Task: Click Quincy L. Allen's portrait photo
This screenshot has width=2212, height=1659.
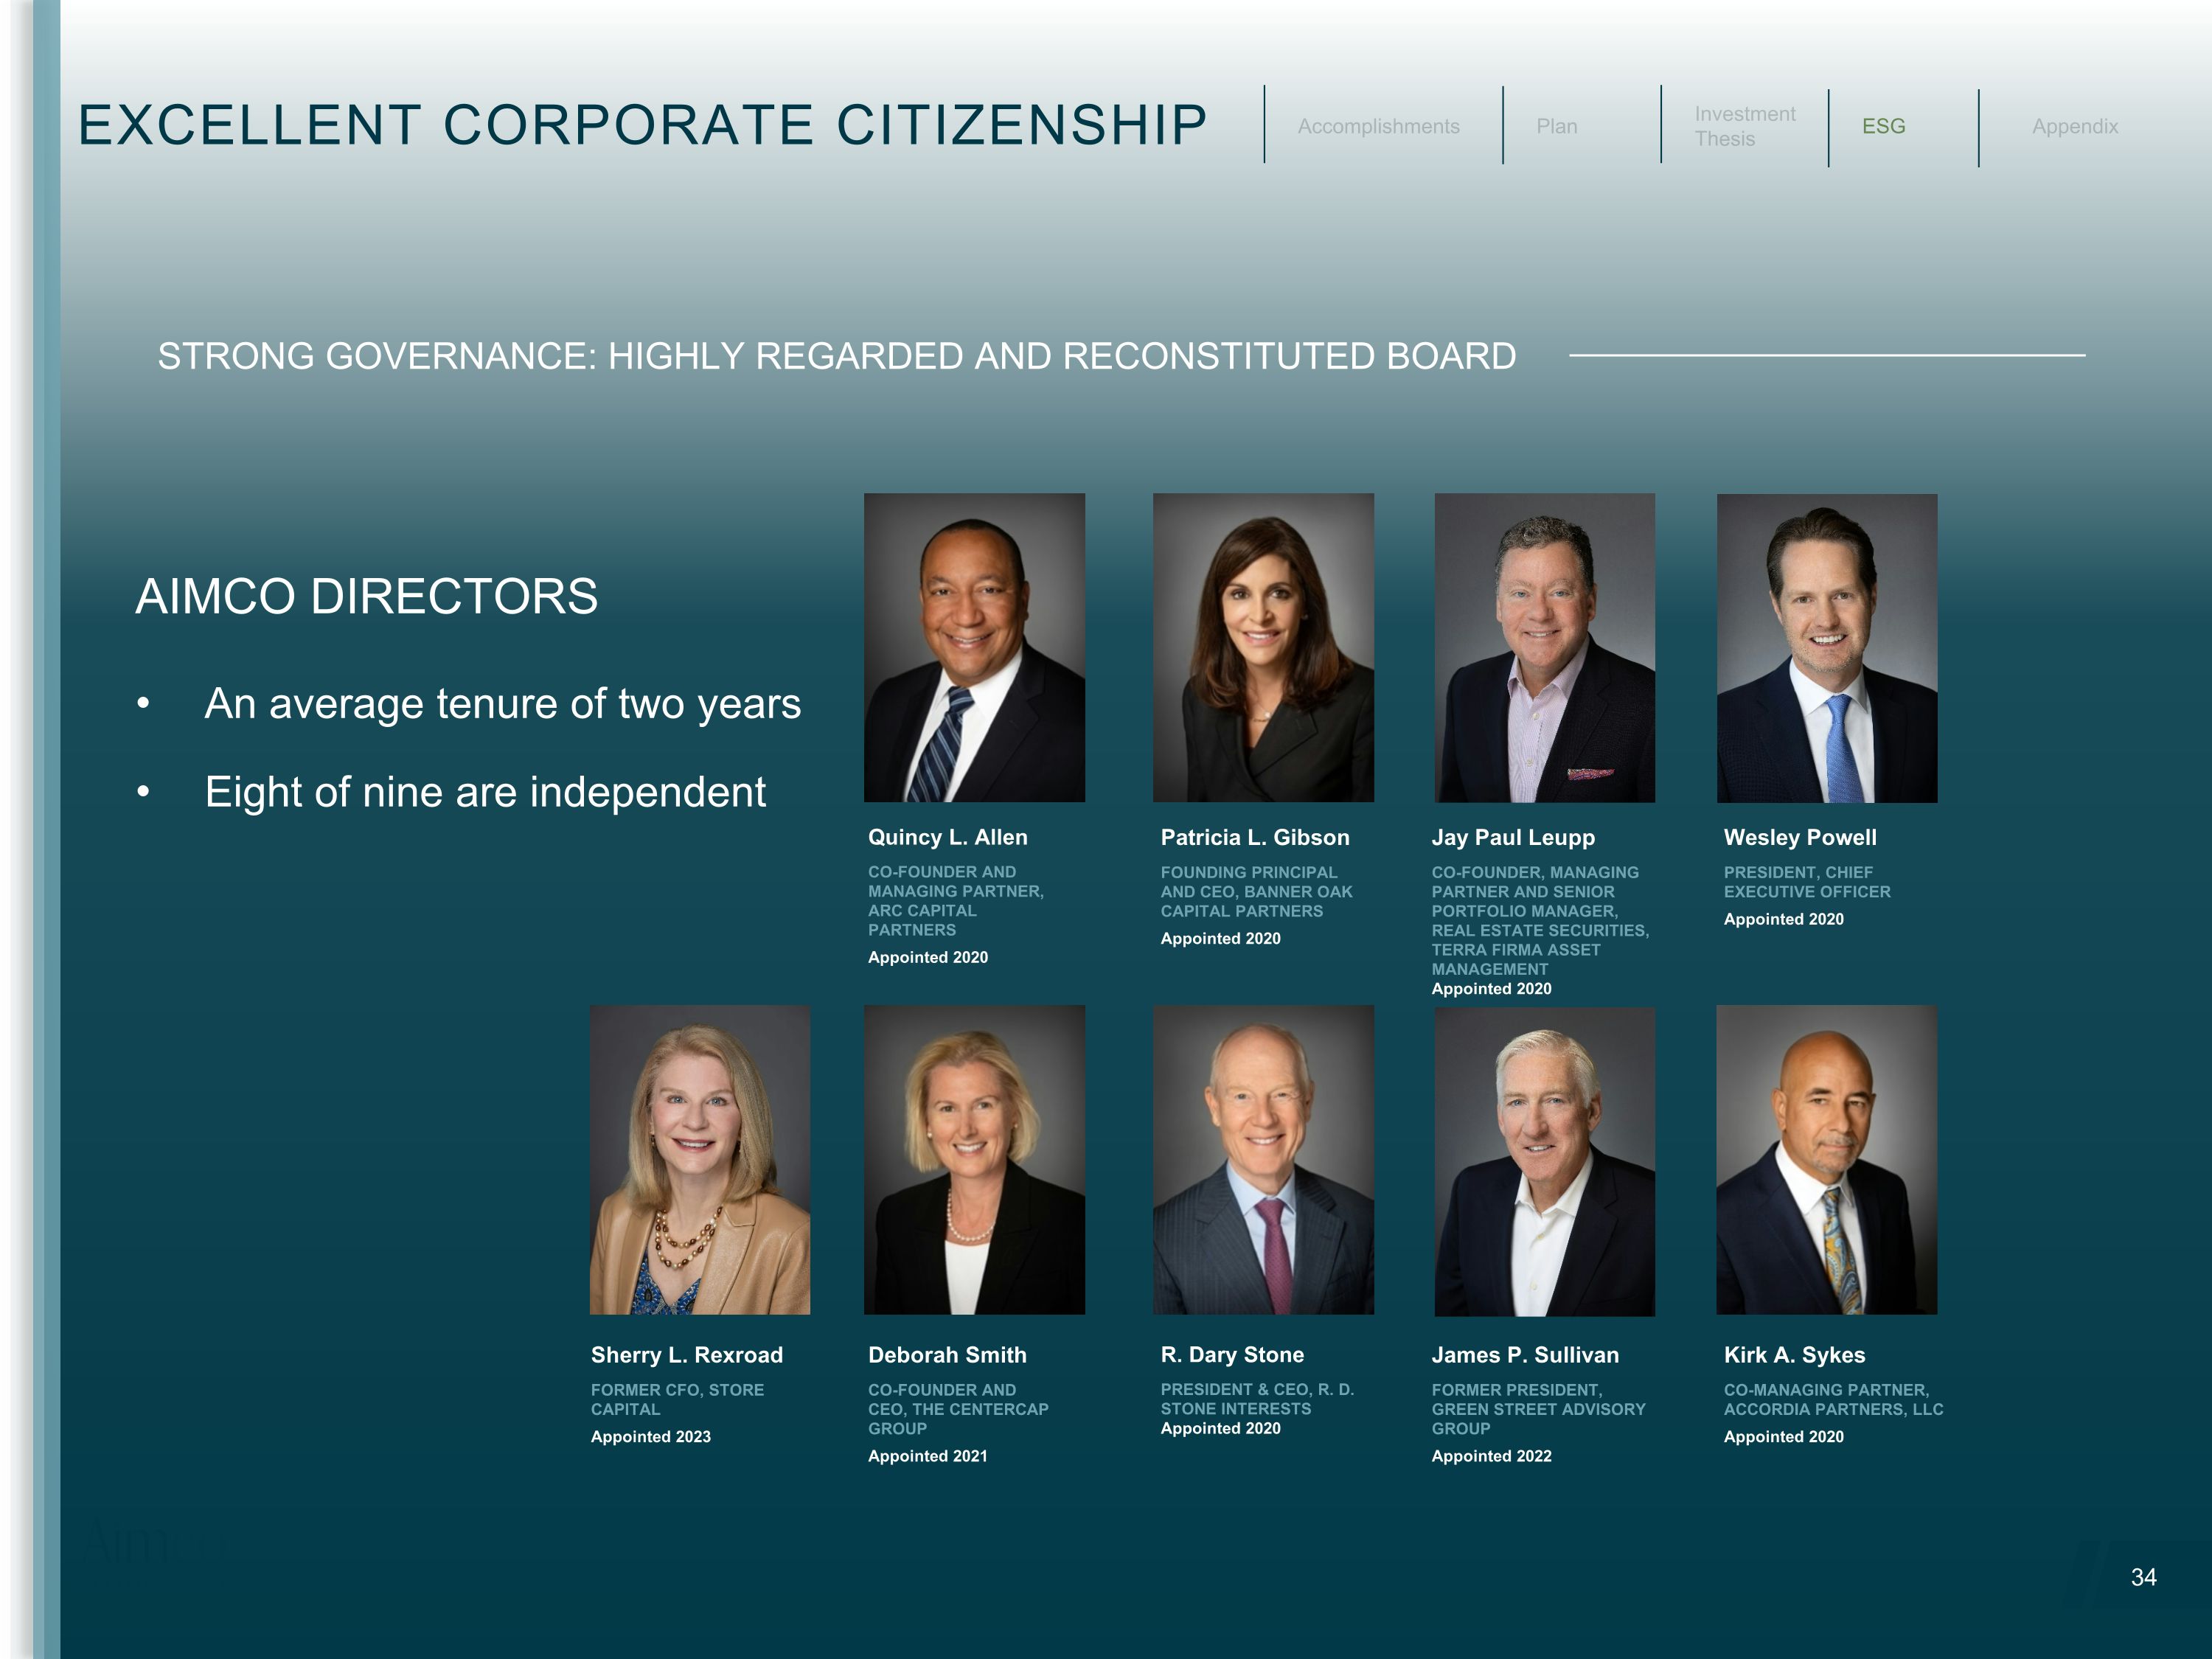Action: (974, 647)
